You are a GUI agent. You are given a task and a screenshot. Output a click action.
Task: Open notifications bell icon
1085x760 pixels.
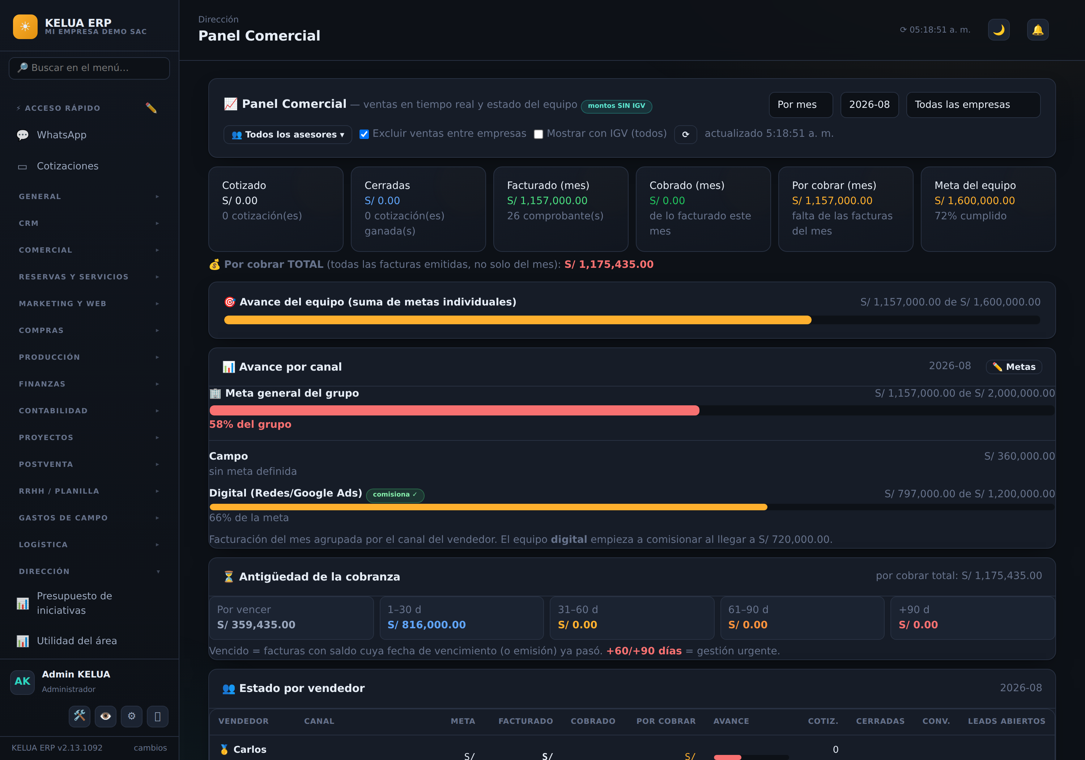(x=1038, y=30)
